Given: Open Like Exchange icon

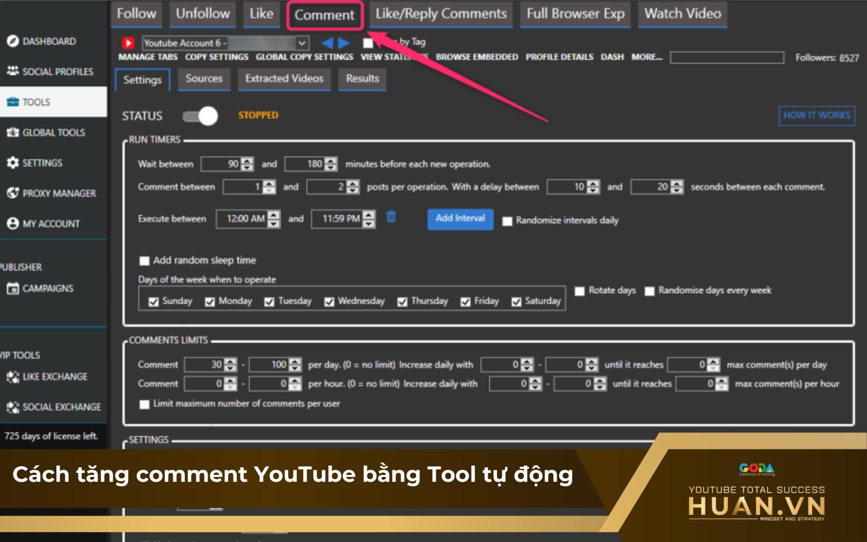Looking at the screenshot, I should pyautogui.click(x=12, y=377).
